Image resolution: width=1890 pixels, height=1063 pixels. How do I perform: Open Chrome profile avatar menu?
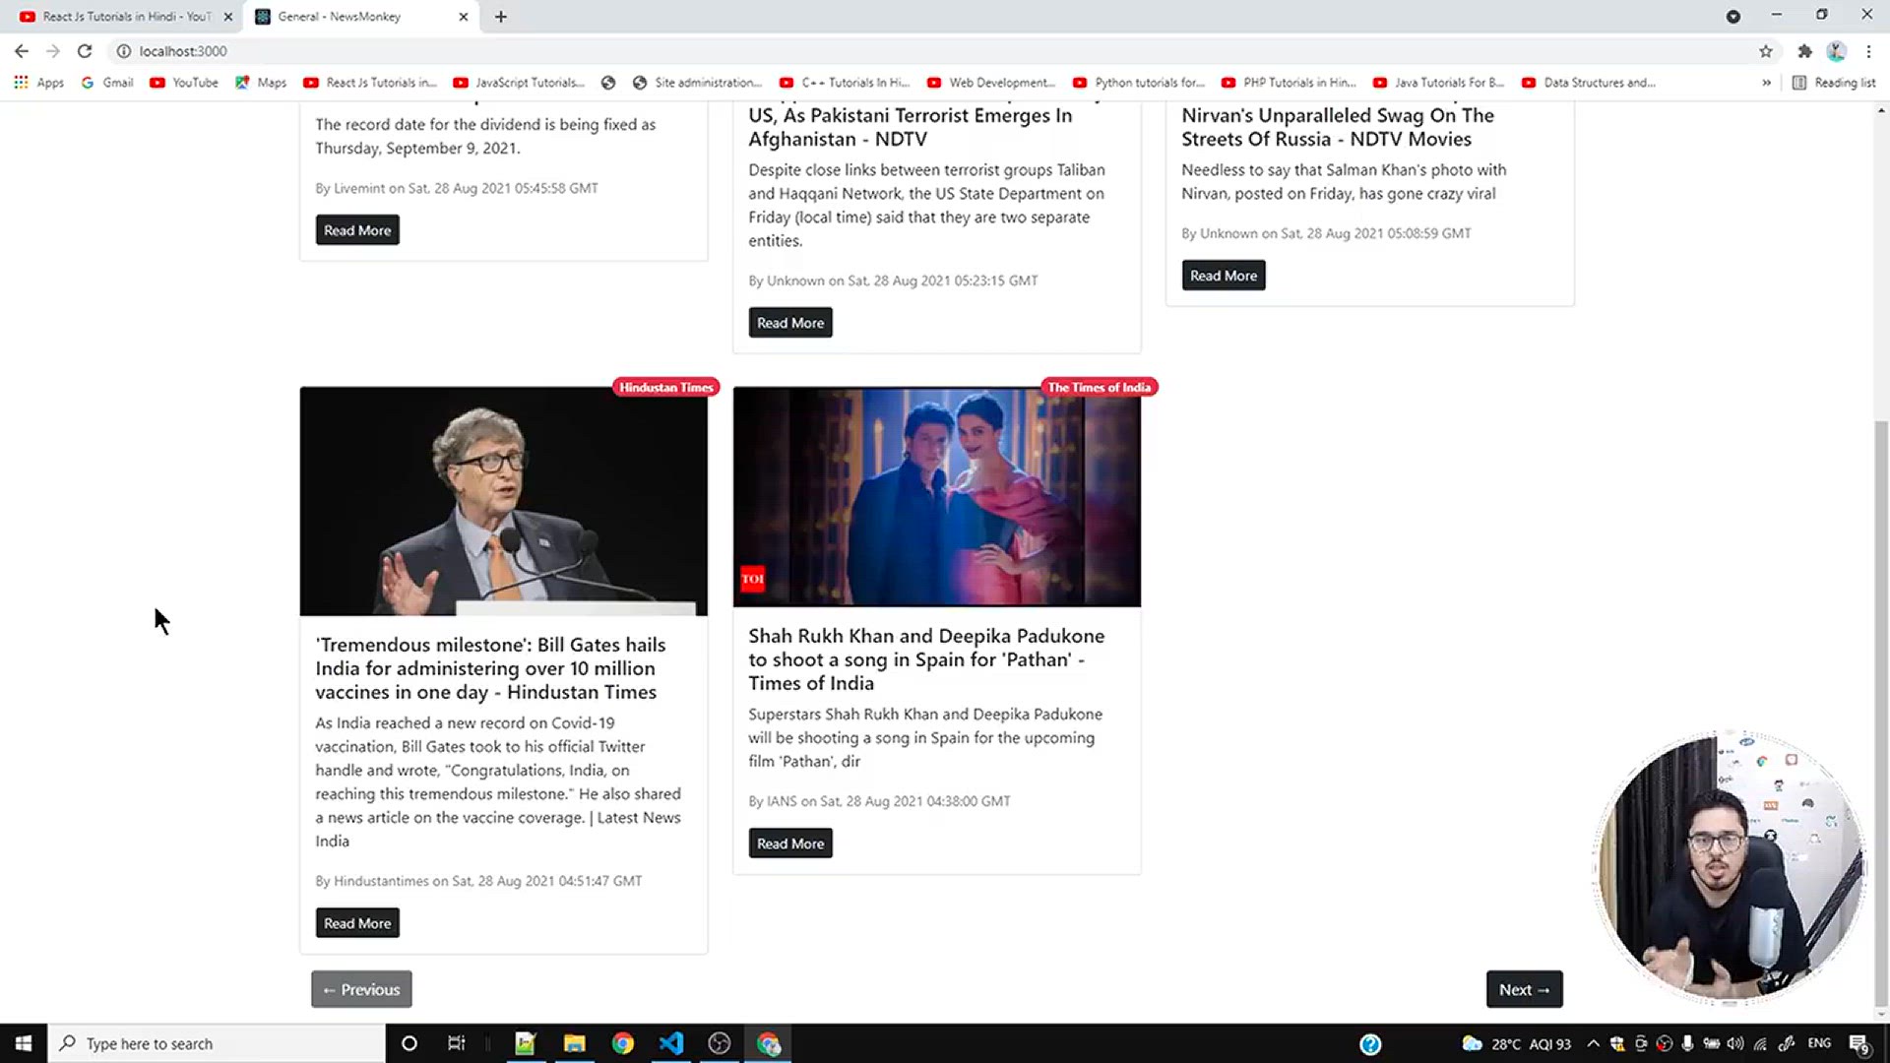tap(1836, 51)
